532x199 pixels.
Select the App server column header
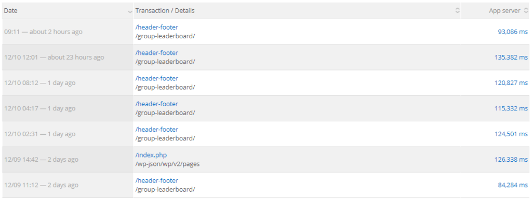click(496, 10)
